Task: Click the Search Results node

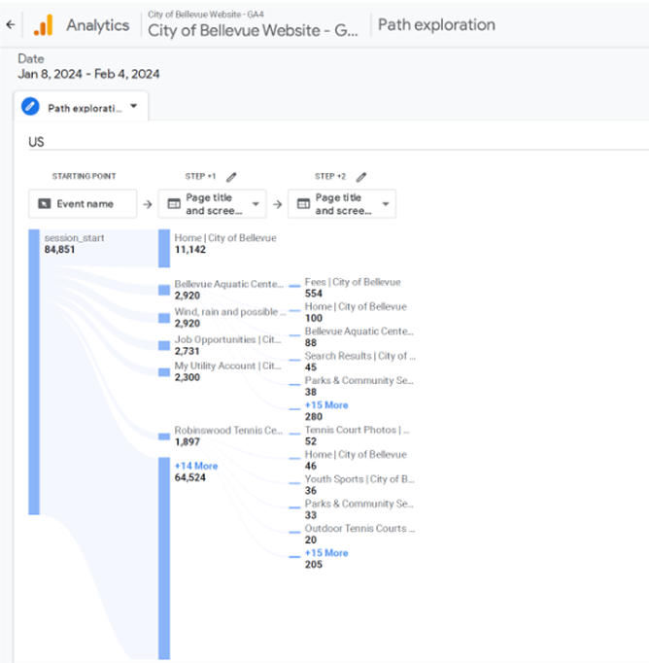Action: pyautogui.click(x=360, y=361)
